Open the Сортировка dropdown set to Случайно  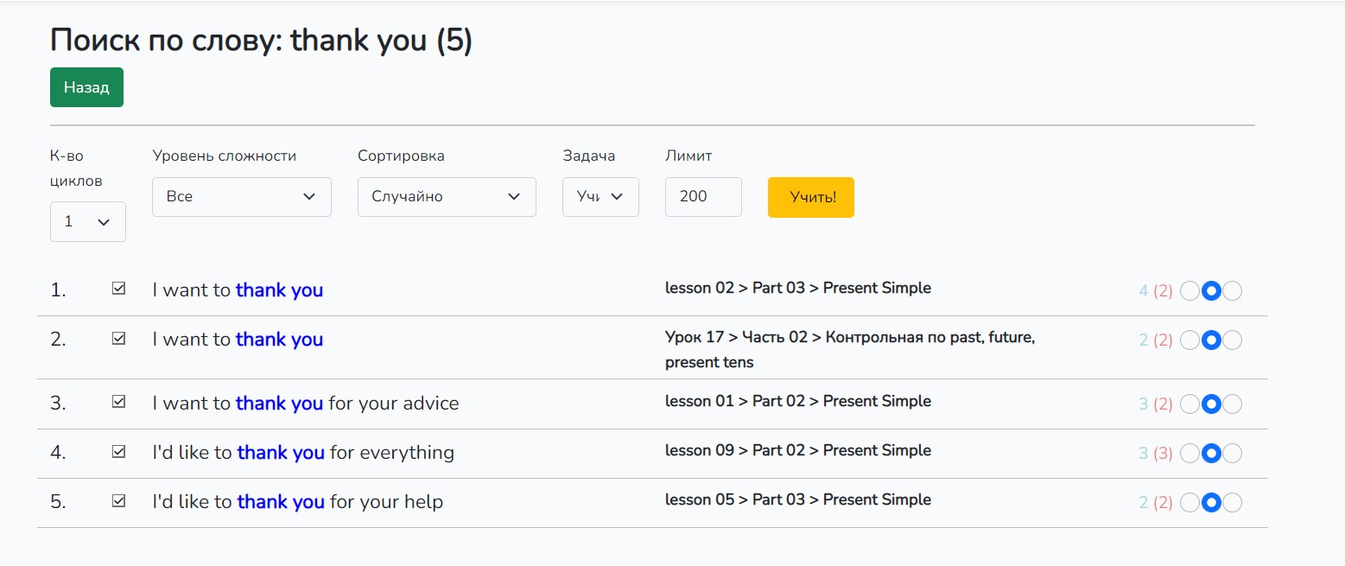tap(447, 197)
